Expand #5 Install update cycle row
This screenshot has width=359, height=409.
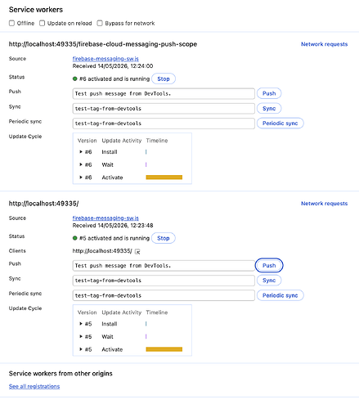click(x=81, y=324)
